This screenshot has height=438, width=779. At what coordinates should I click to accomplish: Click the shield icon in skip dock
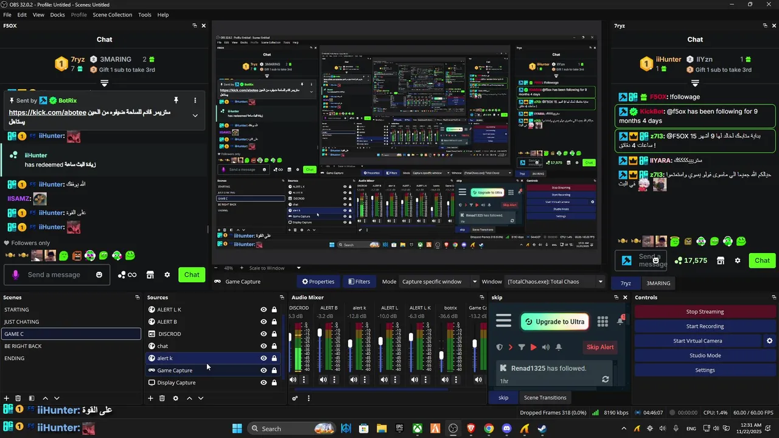point(500,347)
